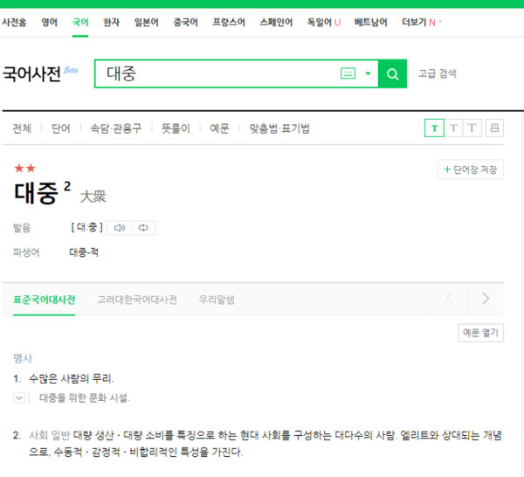
Task: Go to next dictionary source arrow
Action: 486,299
